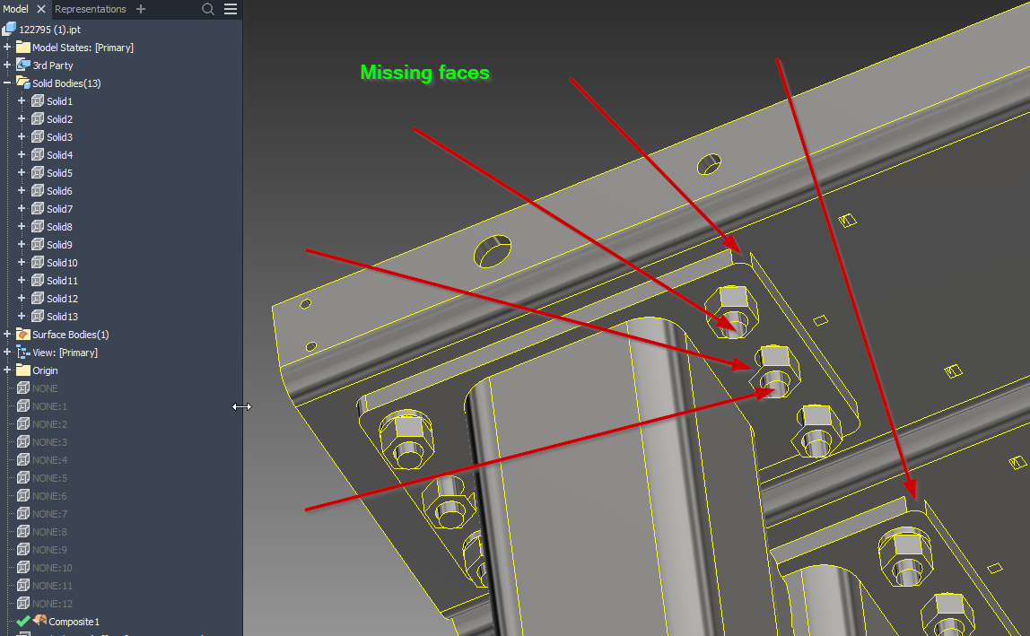Expand the Model States node
Viewport: 1030px width, 636px height.
coord(6,47)
